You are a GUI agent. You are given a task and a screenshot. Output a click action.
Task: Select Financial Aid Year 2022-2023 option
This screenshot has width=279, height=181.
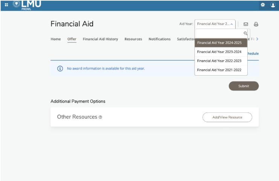click(x=221, y=61)
